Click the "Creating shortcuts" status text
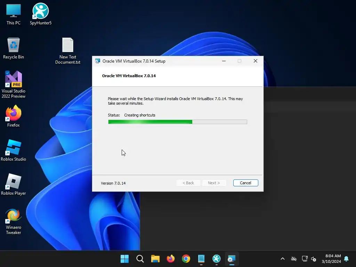 pos(140,115)
